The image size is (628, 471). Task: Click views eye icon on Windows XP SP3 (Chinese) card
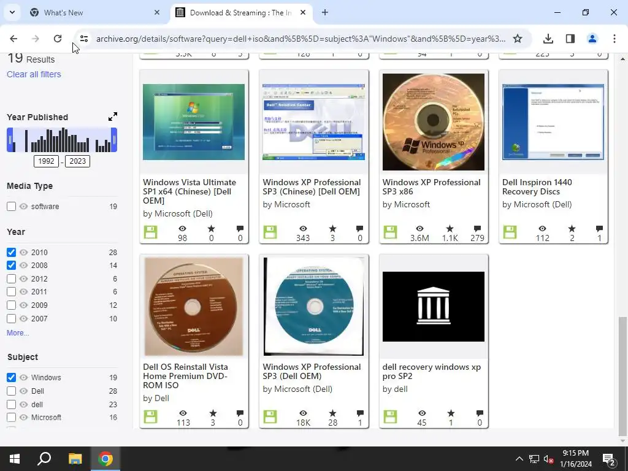click(303, 229)
